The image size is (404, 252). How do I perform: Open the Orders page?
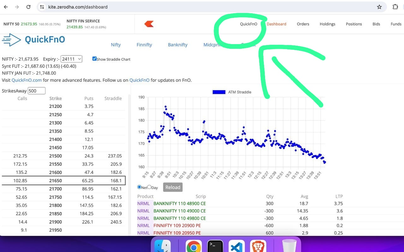(303, 24)
